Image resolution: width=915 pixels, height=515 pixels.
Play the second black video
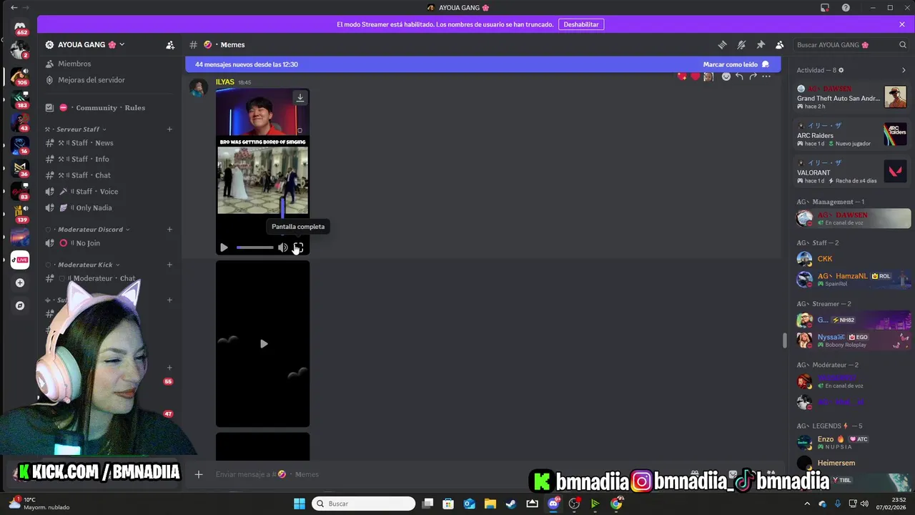[x=264, y=344]
